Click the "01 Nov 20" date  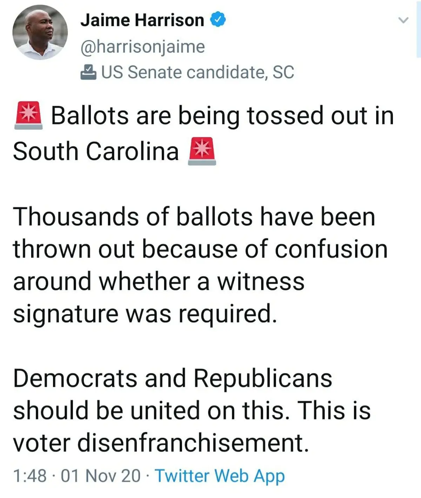101,476
